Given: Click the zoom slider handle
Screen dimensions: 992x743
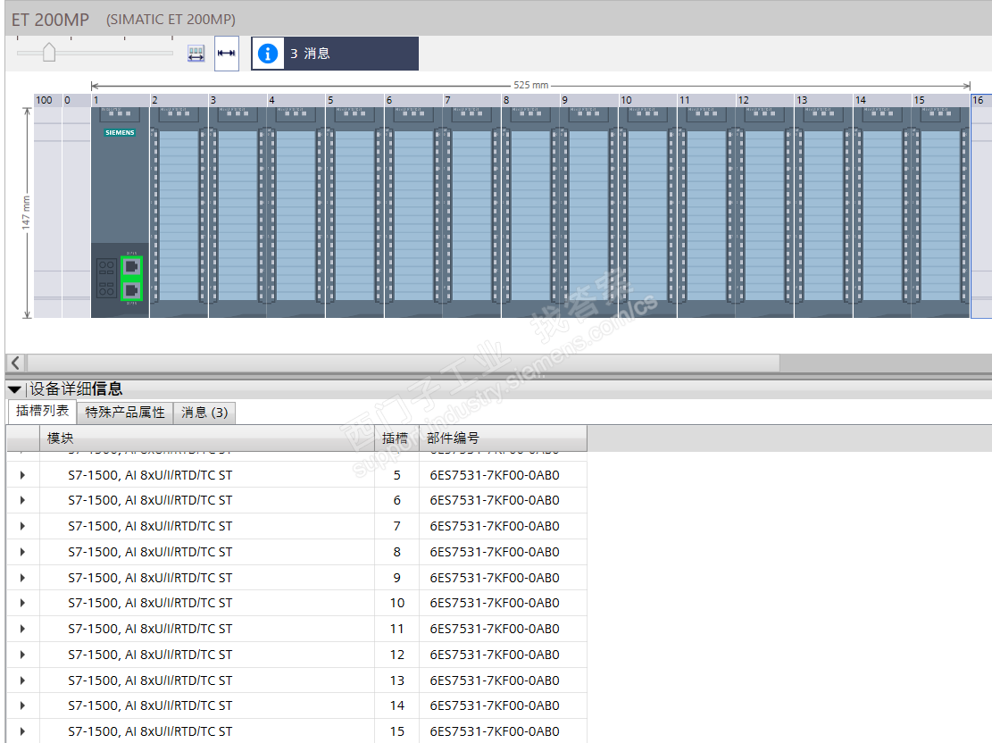Looking at the screenshot, I should click(x=49, y=52).
